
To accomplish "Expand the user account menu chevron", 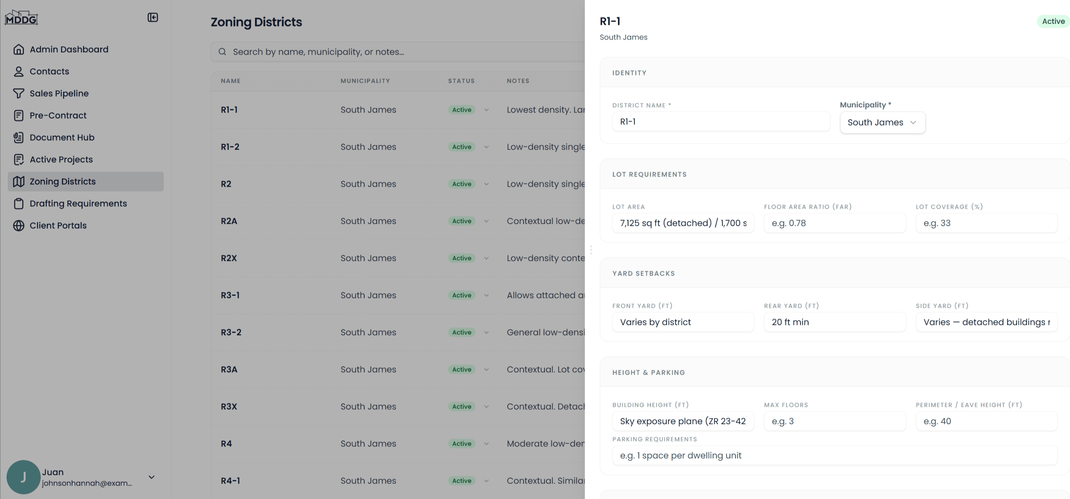I will click(152, 477).
